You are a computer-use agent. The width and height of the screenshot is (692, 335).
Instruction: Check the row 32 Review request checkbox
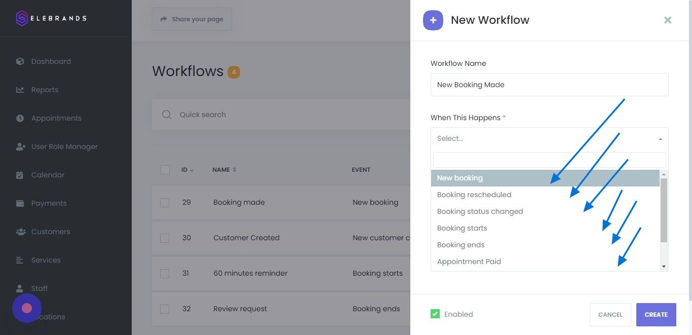(165, 309)
